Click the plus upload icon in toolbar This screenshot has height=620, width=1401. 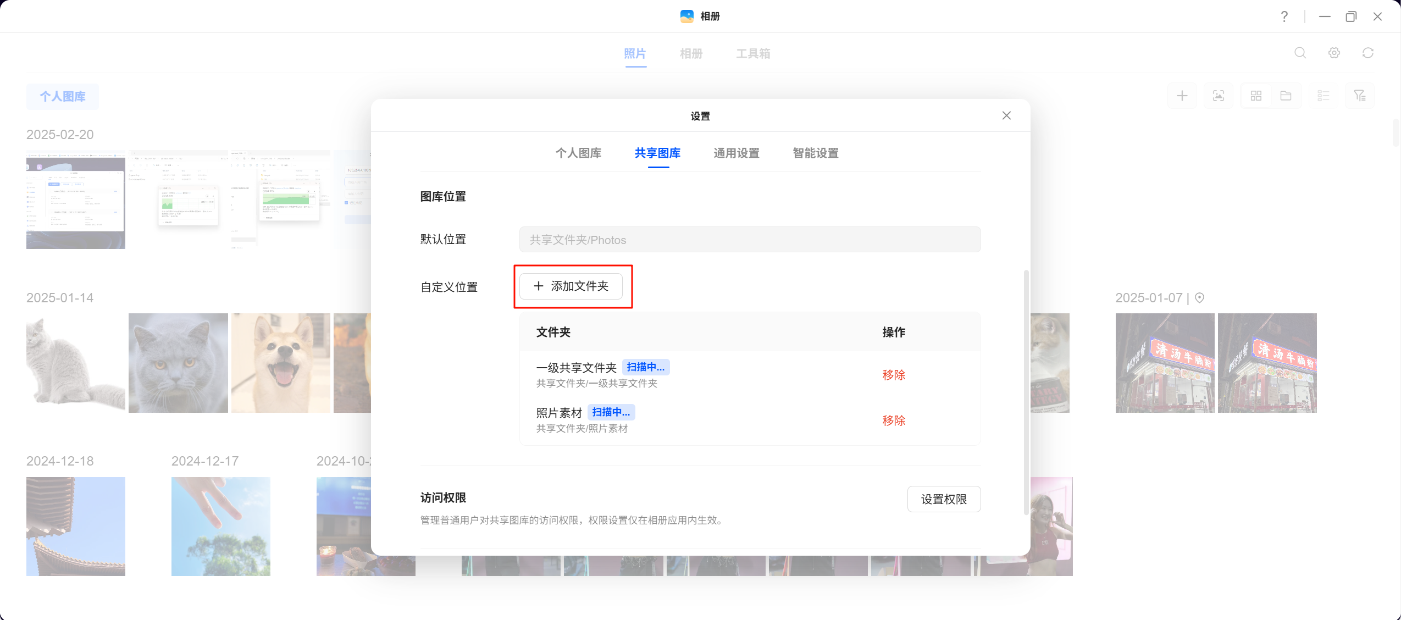[x=1182, y=96]
